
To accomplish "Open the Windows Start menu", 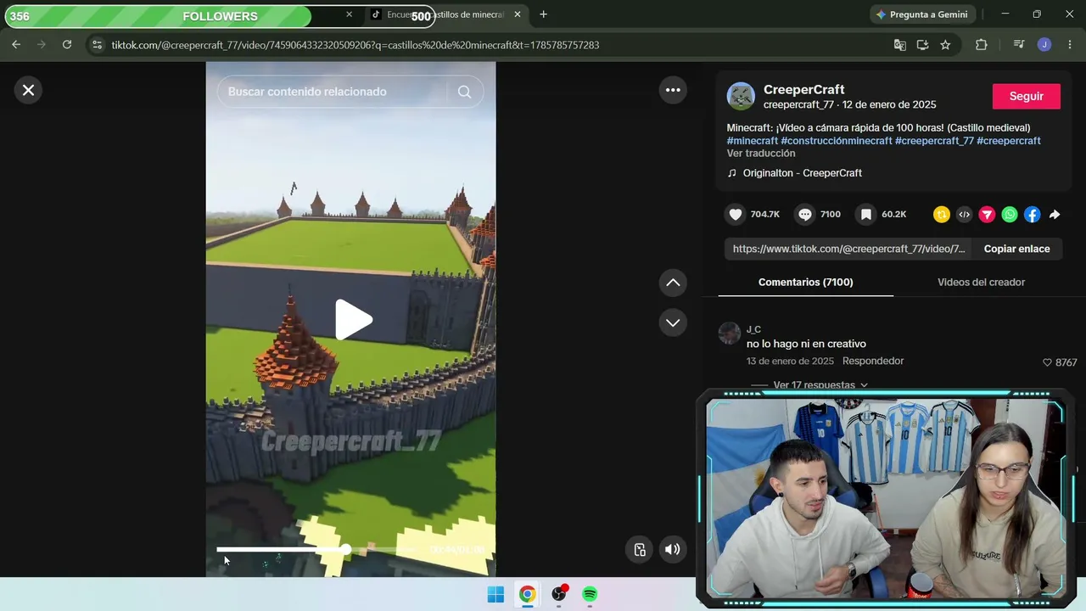I will [x=496, y=595].
